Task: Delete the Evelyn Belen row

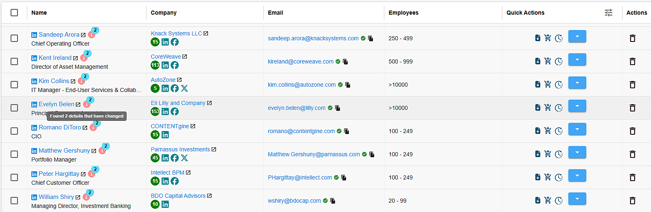Action: click(632, 108)
